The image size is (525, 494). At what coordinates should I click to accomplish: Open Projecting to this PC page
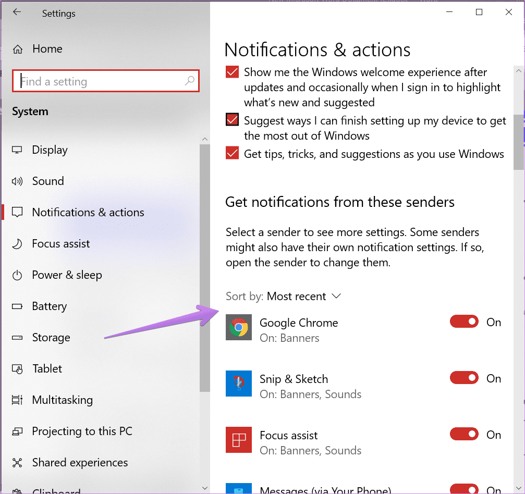point(82,431)
